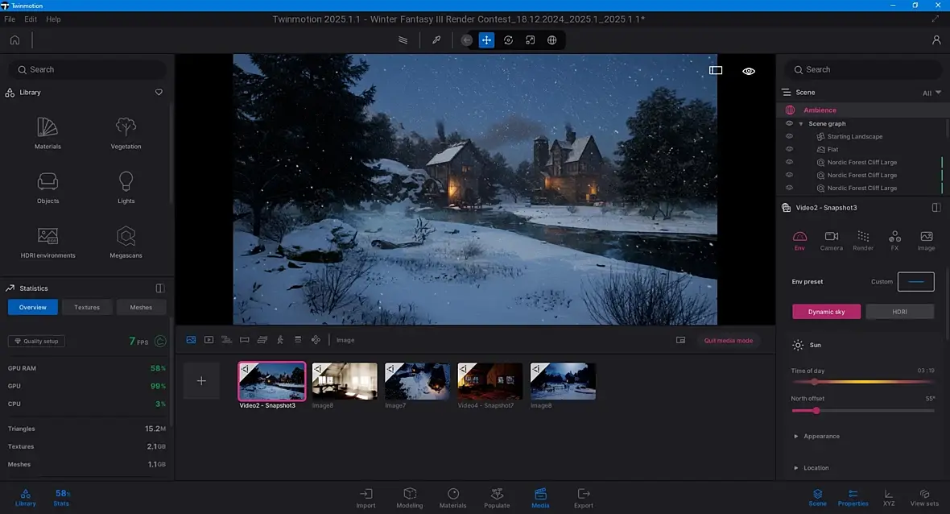Image resolution: width=950 pixels, height=514 pixels.
Task: Click the Export icon in bottom toolbar
Action: [x=584, y=497]
